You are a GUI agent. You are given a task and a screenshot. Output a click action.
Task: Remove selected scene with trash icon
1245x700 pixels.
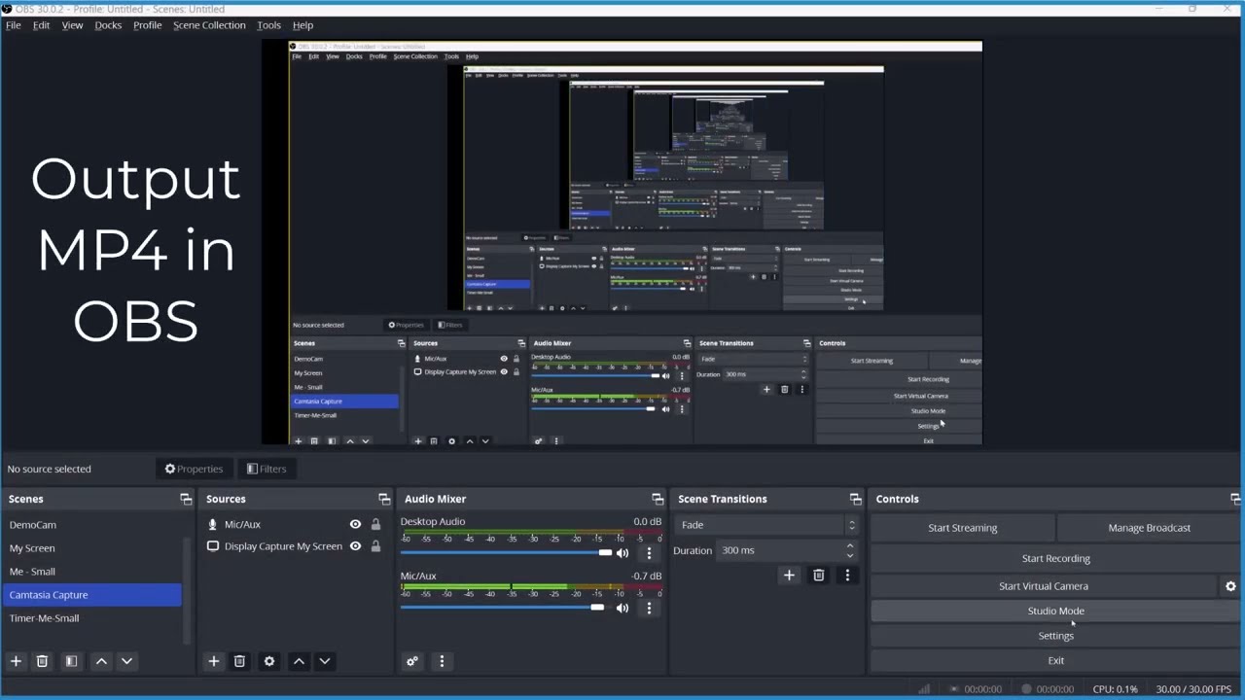click(42, 661)
